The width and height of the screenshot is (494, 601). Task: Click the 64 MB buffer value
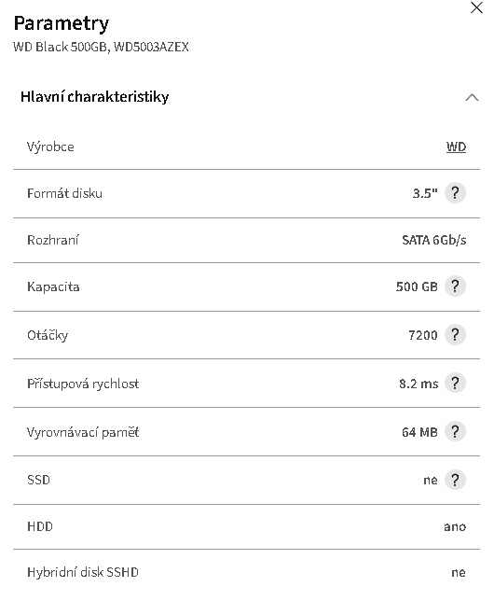pos(419,432)
